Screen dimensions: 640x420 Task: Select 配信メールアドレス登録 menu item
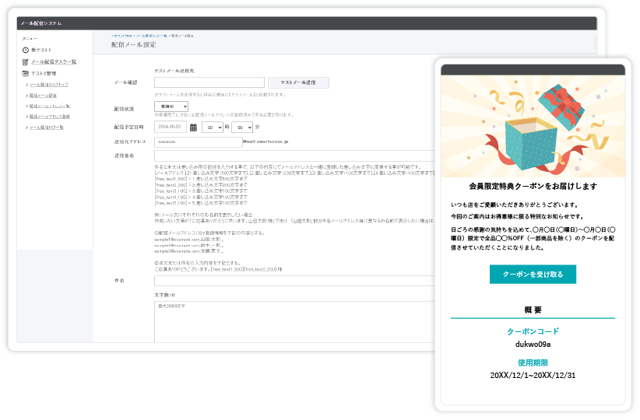coord(51,116)
